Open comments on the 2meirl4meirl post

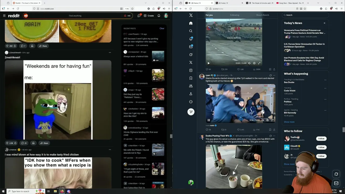point(24,143)
